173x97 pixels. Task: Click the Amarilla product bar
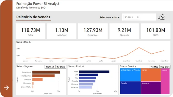point(87,81)
